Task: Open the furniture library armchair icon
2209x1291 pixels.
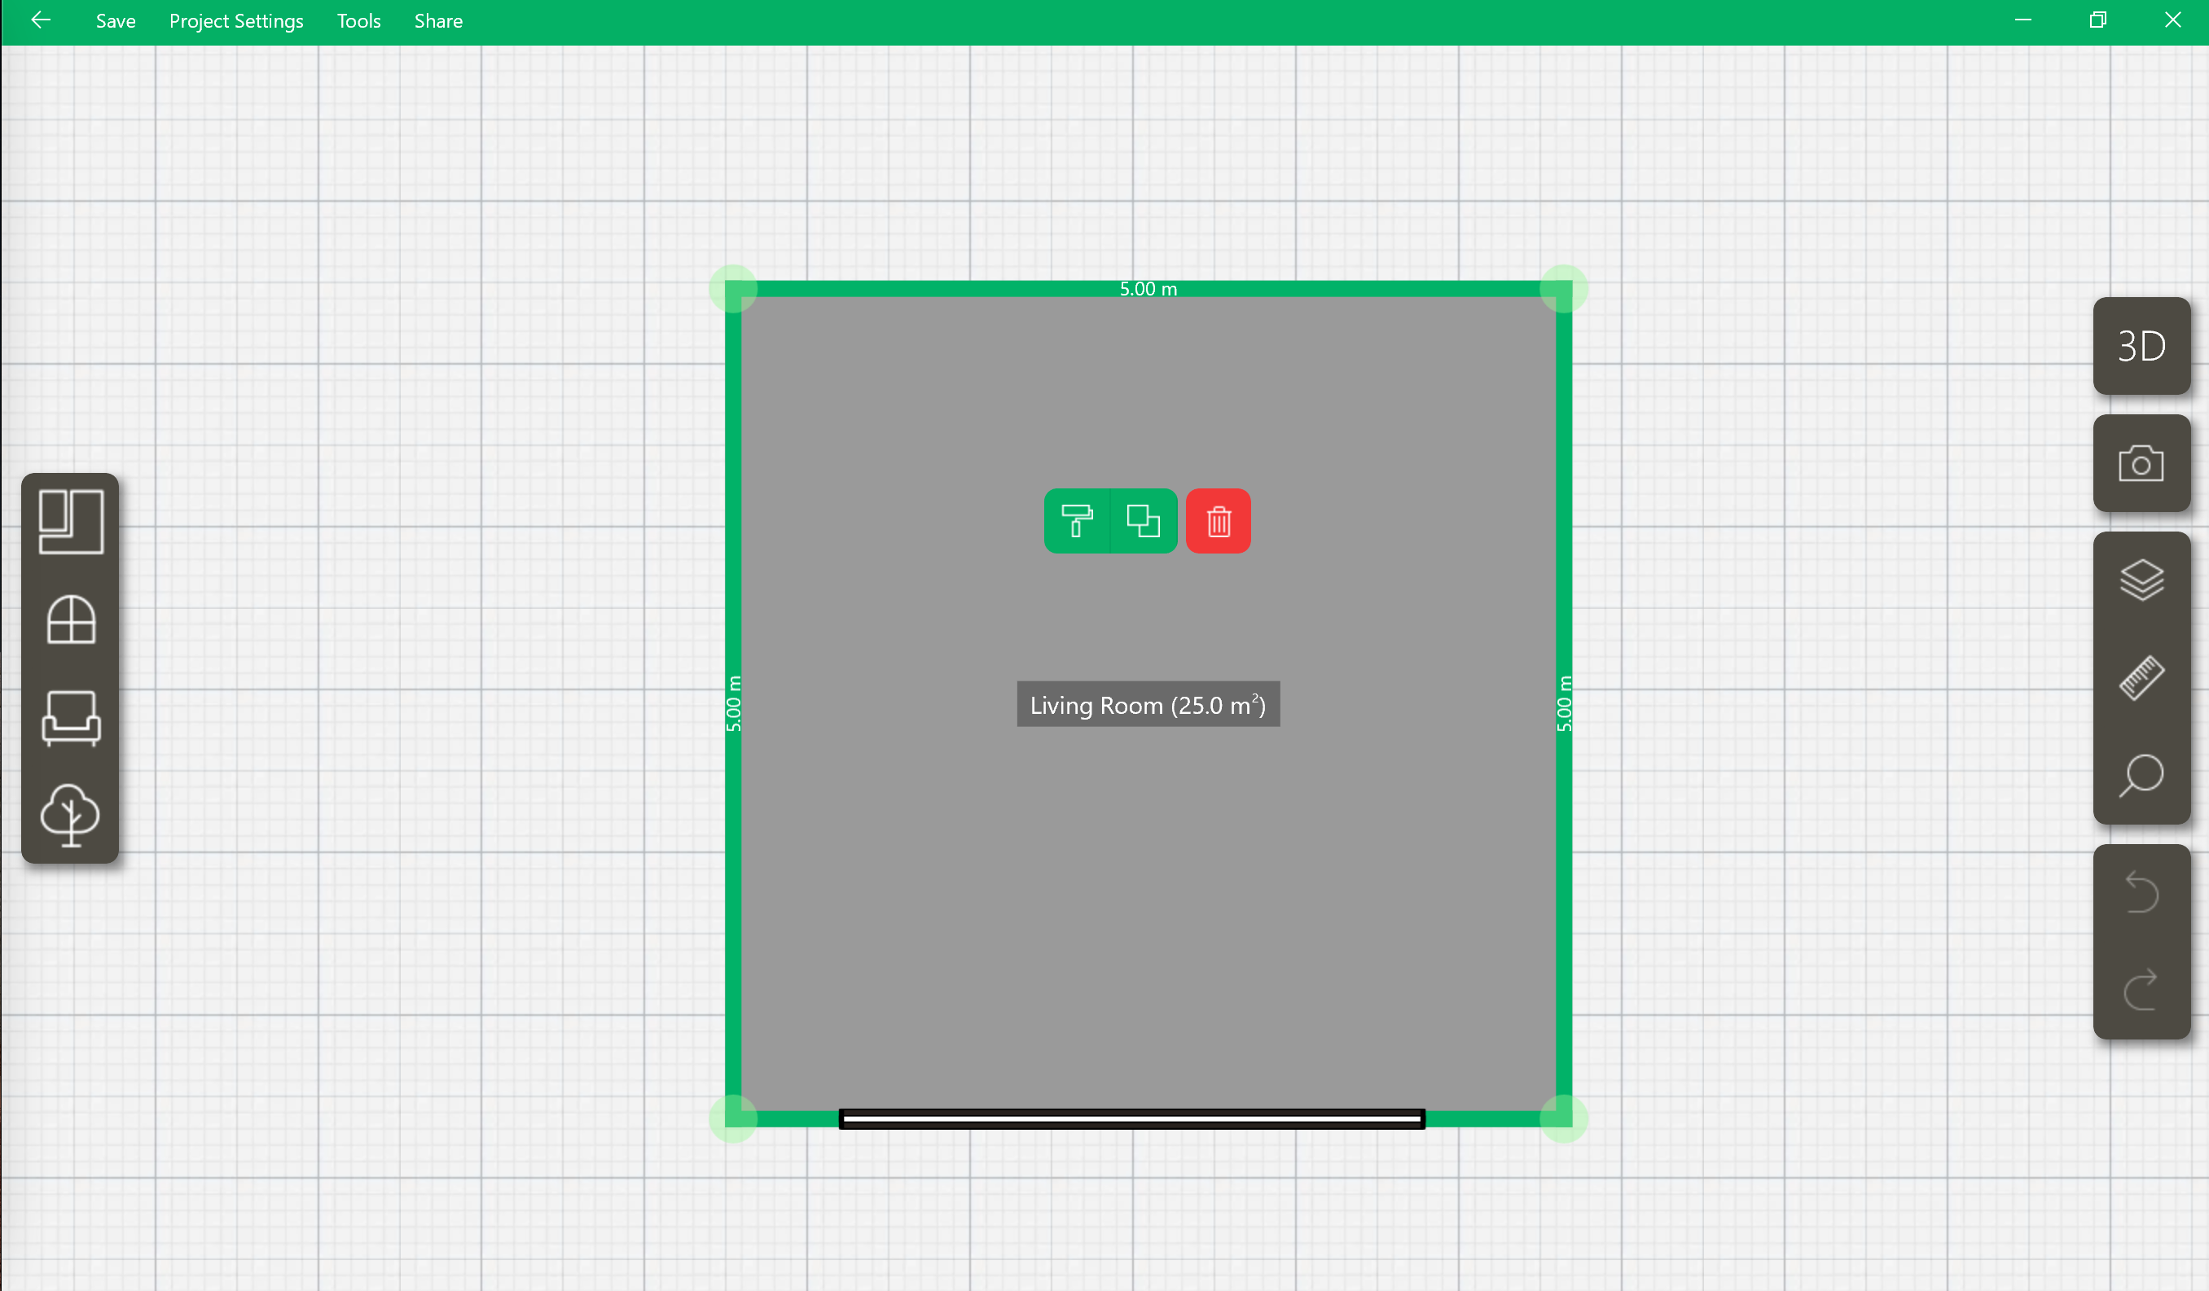Action: point(71,718)
